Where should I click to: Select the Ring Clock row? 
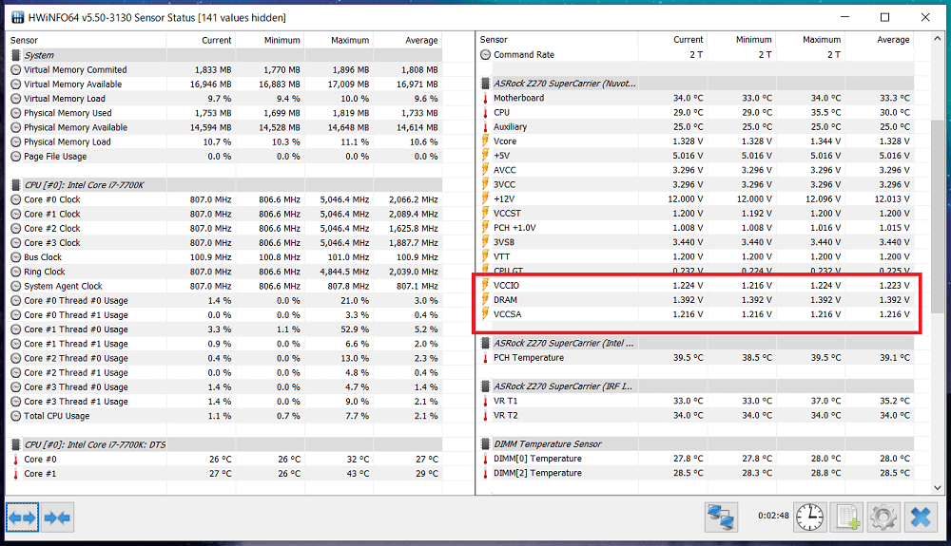click(225, 272)
